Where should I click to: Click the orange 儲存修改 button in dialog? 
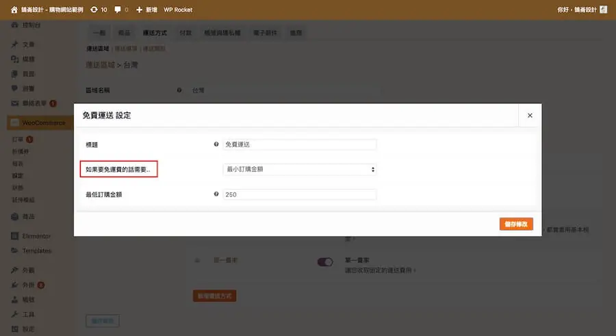(516, 224)
